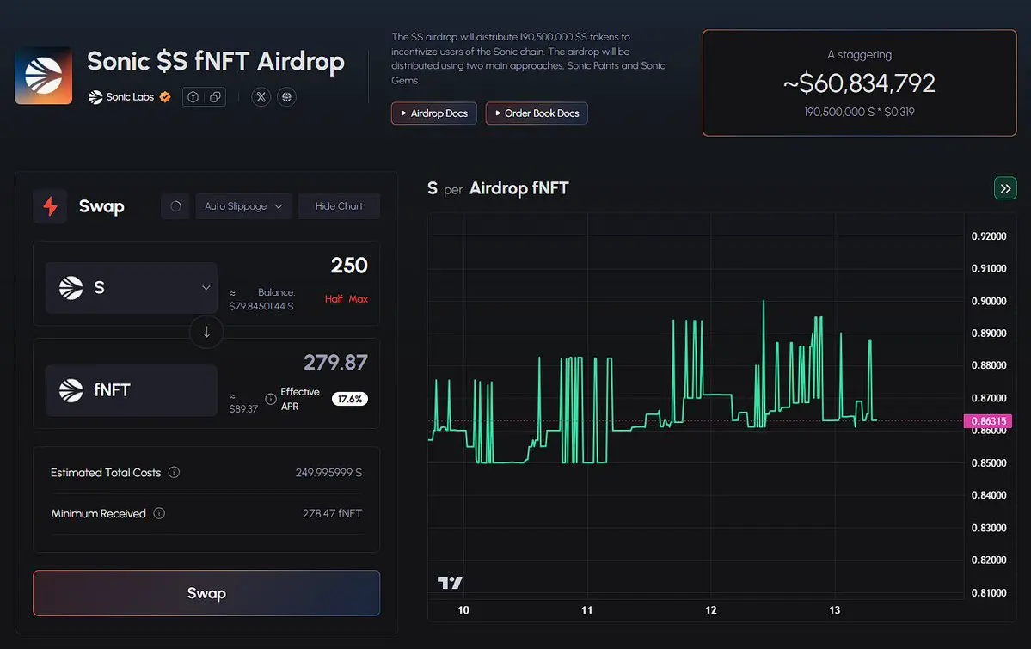Viewport: 1031px width, 649px height.
Task: Click the large Swap button
Action: pyautogui.click(x=206, y=593)
